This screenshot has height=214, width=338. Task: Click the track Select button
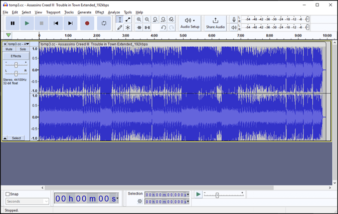click(x=17, y=138)
